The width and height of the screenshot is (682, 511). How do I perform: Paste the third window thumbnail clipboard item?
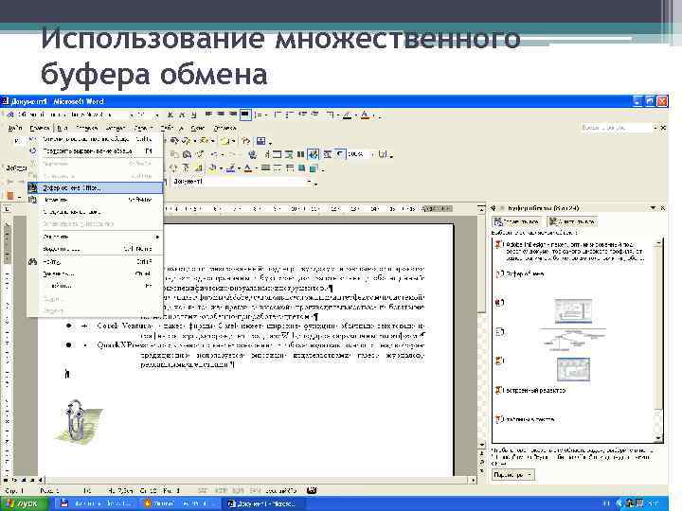tap(573, 369)
